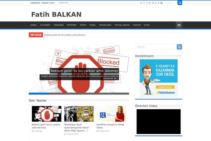
Task: Click the Önerilen Video widget heading
Action: click(146, 106)
